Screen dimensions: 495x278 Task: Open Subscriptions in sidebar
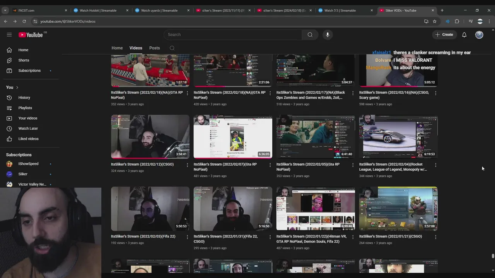[x=29, y=71]
